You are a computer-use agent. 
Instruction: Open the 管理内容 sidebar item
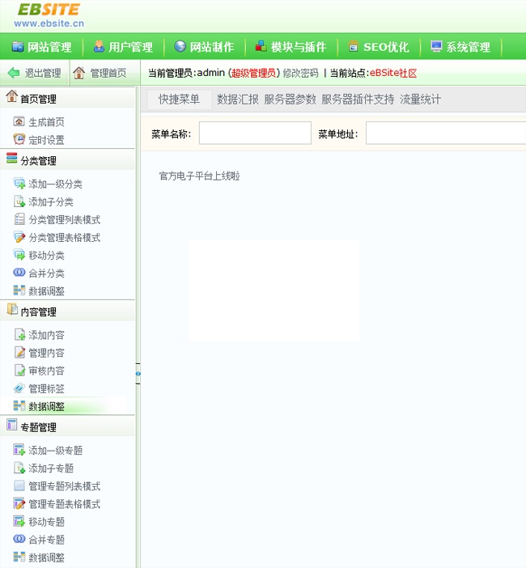coord(46,353)
